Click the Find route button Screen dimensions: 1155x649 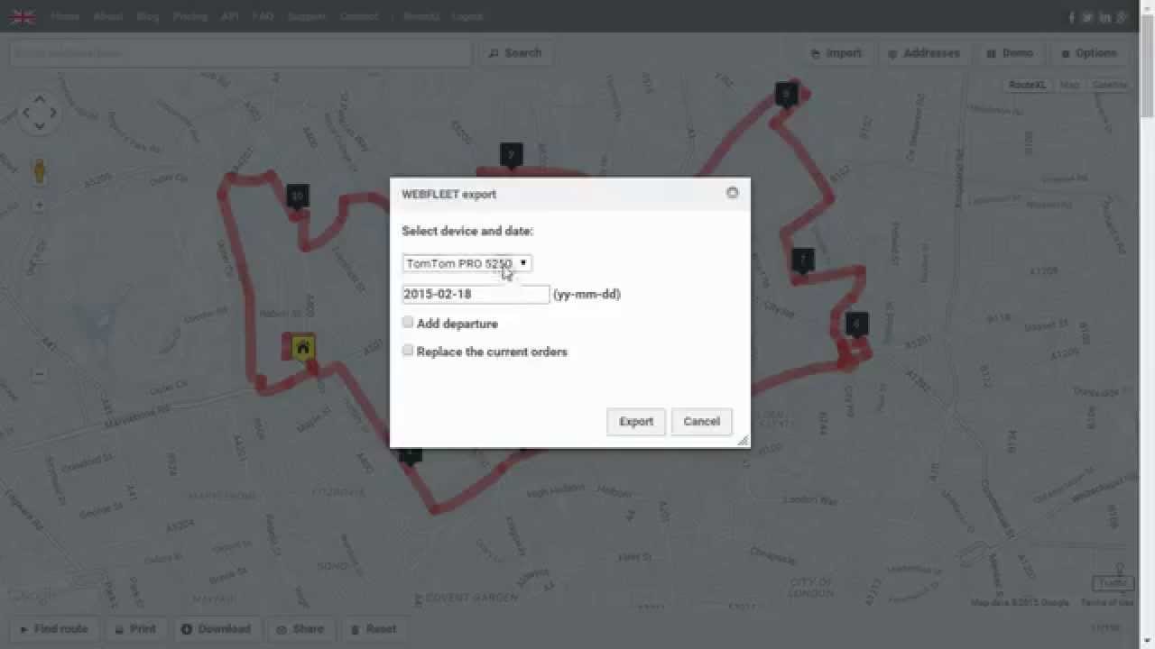click(53, 628)
